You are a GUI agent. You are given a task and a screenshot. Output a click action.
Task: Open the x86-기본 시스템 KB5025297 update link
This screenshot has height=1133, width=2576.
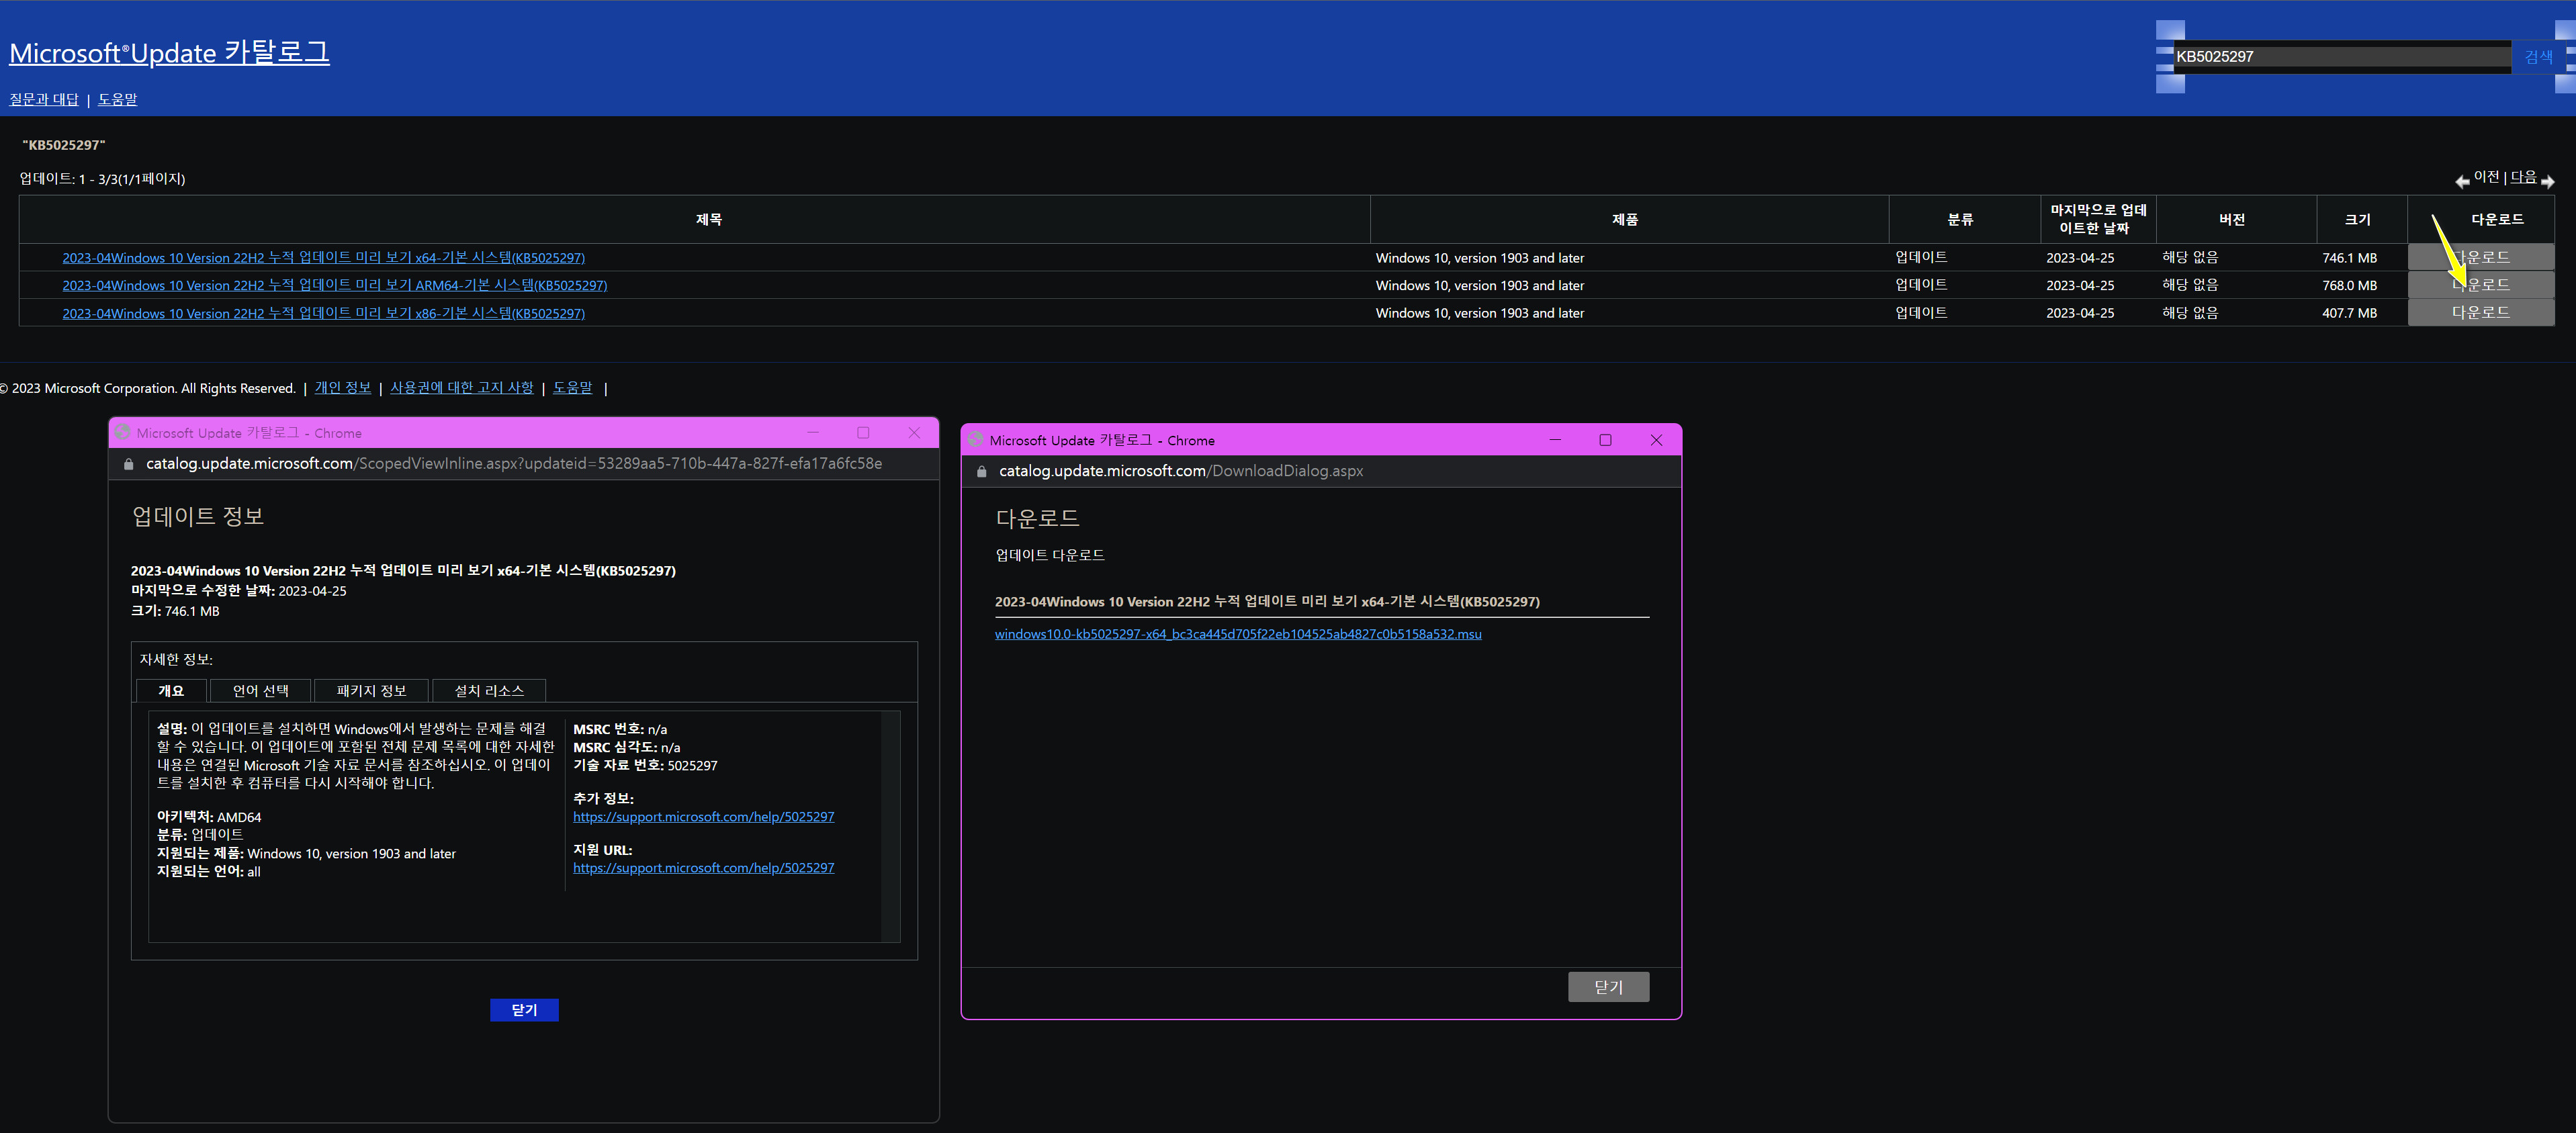[x=324, y=313]
